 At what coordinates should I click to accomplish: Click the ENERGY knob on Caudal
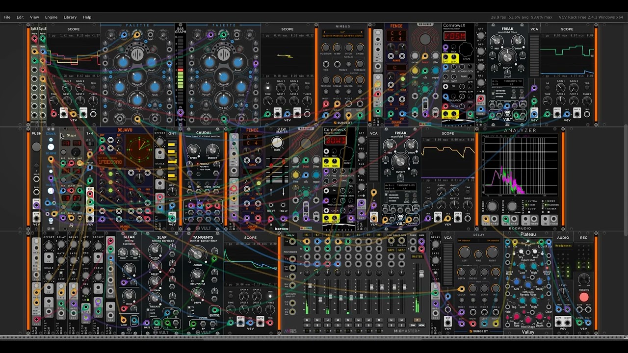[x=212, y=150]
